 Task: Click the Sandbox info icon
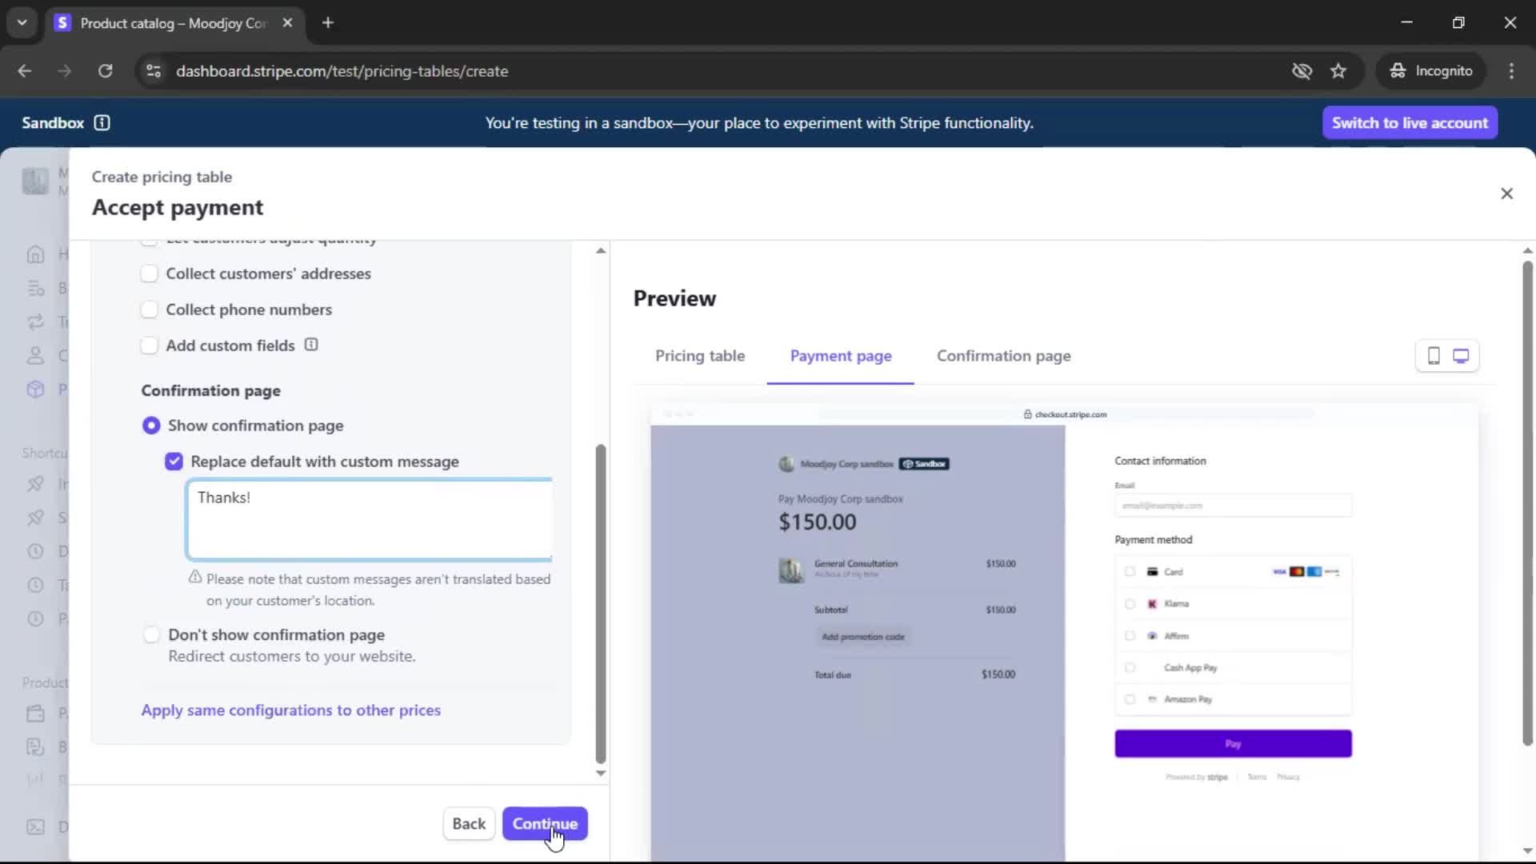pos(102,122)
